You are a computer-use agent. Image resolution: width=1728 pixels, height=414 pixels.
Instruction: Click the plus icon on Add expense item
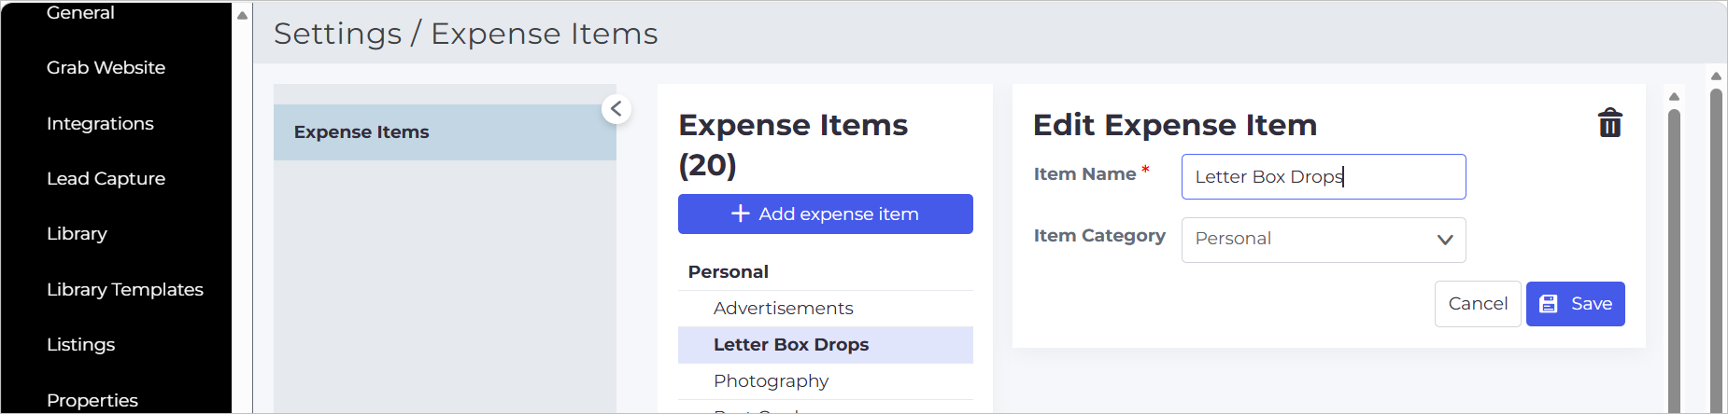(x=741, y=214)
